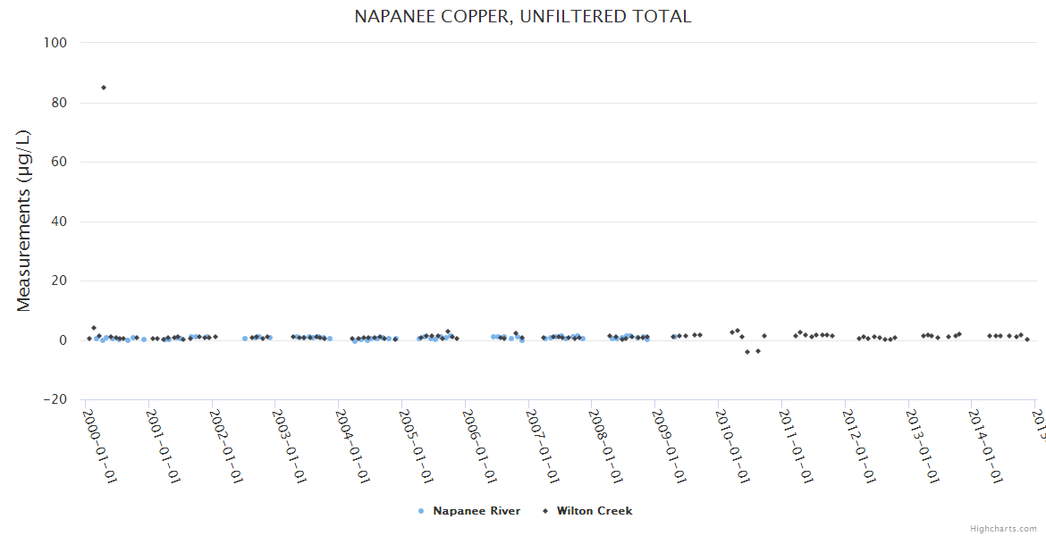Click the blue circle Napanee River legend marker
1046x536 pixels.
coord(421,511)
